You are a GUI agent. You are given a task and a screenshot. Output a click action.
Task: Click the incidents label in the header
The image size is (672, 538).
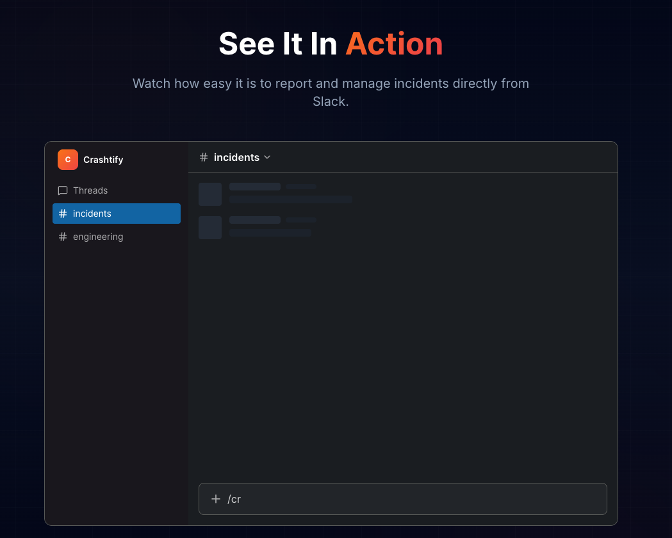coord(236,157)
